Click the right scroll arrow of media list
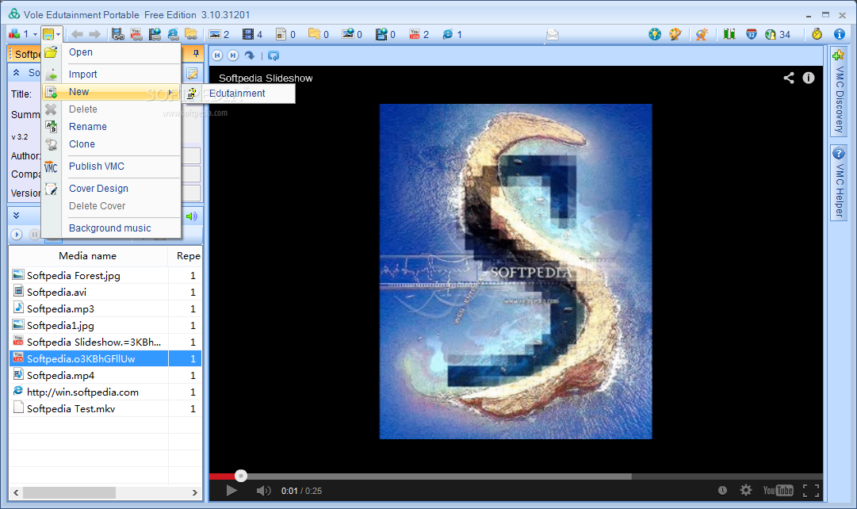Screen dimensions: 857x509 pos(194,492)
